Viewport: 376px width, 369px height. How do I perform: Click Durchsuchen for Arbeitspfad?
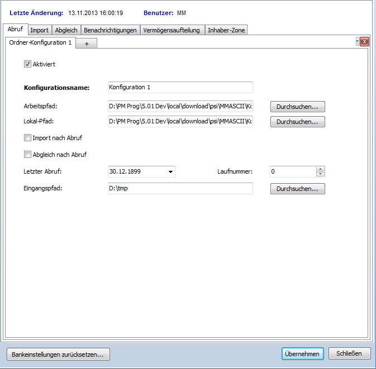(x=297, y=107)
